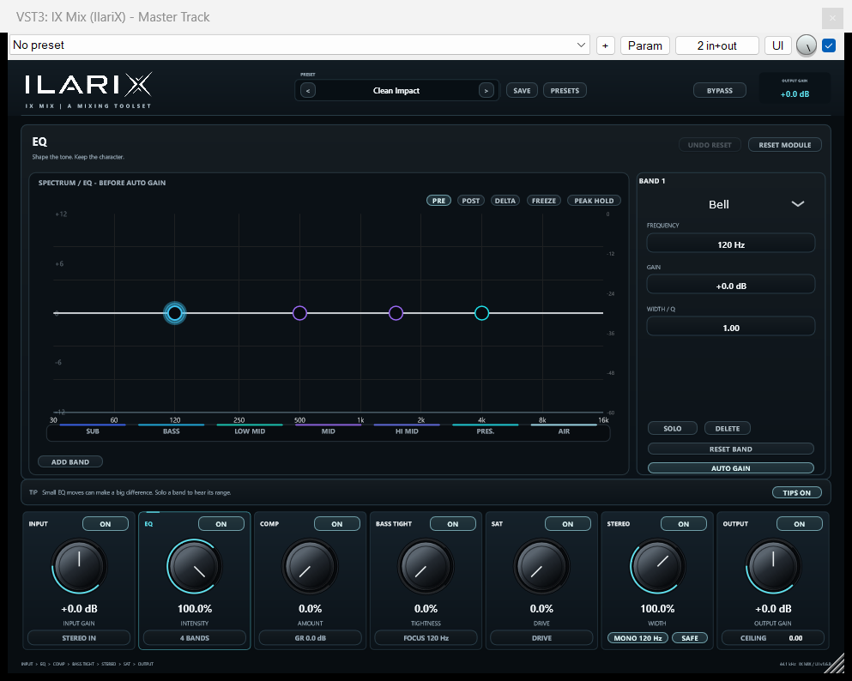Image resolution: width=852 pixels, height=681 pixels.
Task: Toggle MONO 120 Hz stereo option
Action: [637, 638]
